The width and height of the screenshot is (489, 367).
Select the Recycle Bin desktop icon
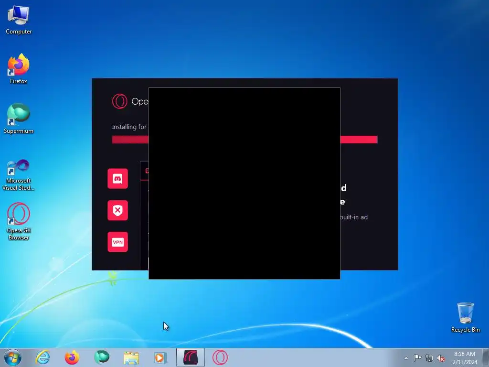[465, 317]
